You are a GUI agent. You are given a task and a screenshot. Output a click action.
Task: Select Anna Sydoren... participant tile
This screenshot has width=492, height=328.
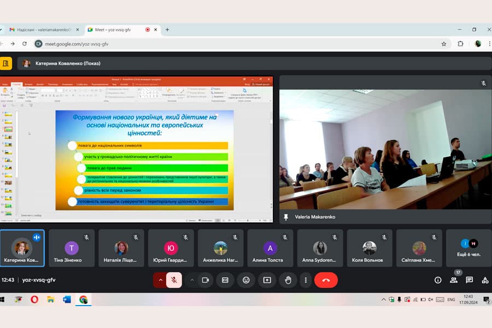pyautogui.click(x=320, y=248)
